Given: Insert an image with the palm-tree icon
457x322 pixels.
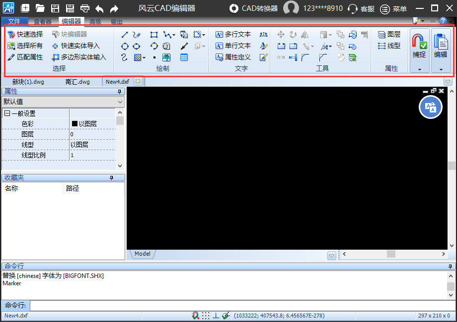Looking at the screenshot, I should click(x=166, y=57).
